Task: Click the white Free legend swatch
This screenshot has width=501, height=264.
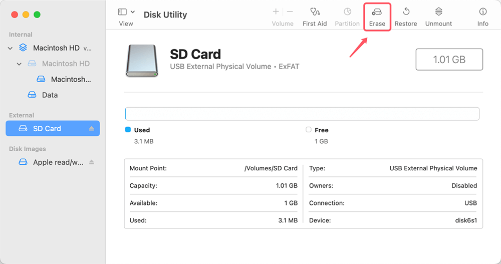Action: [x=308, y=129]
